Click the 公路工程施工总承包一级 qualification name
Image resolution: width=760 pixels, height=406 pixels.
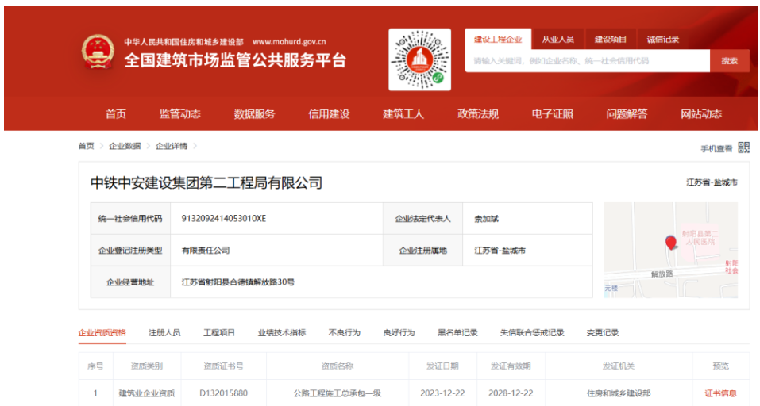338,393
